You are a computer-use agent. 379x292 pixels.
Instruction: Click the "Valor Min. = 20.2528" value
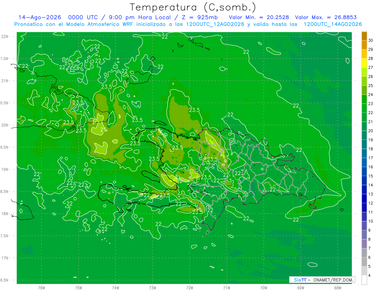pos(259,17)
